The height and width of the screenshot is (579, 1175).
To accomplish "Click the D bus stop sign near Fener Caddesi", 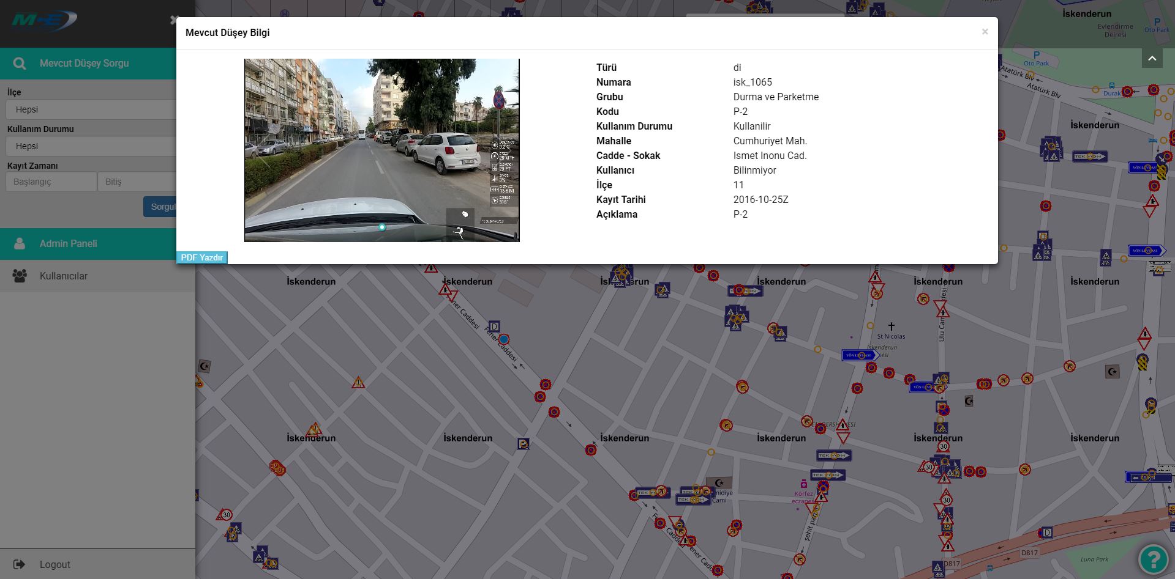I will (495, 326).
